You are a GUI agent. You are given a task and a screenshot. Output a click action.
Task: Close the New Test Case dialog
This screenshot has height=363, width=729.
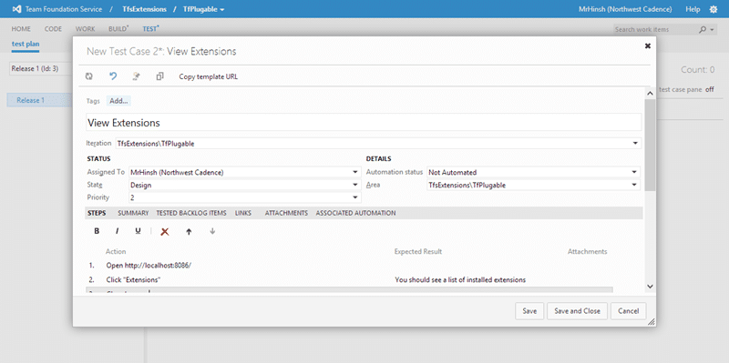pyautogui.click(x=648, y=45)
